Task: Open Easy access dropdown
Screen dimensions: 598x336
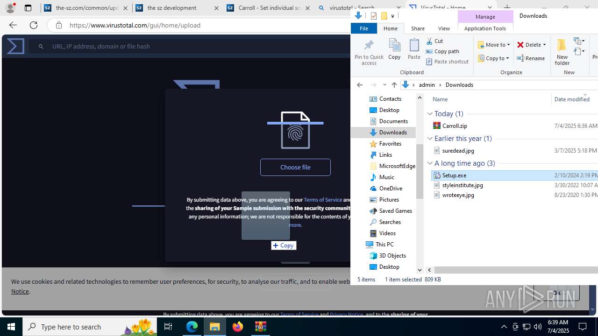Action: point(579,51)
